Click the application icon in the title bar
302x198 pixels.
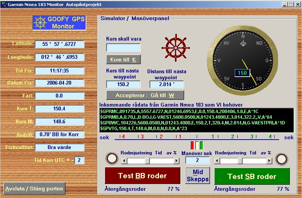tap(4, 5)
